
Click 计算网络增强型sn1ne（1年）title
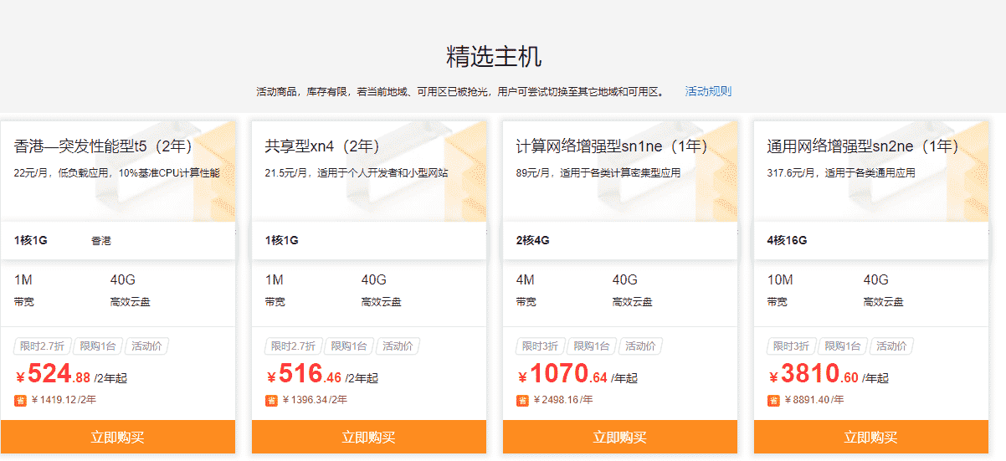click(x=613, y=146)
